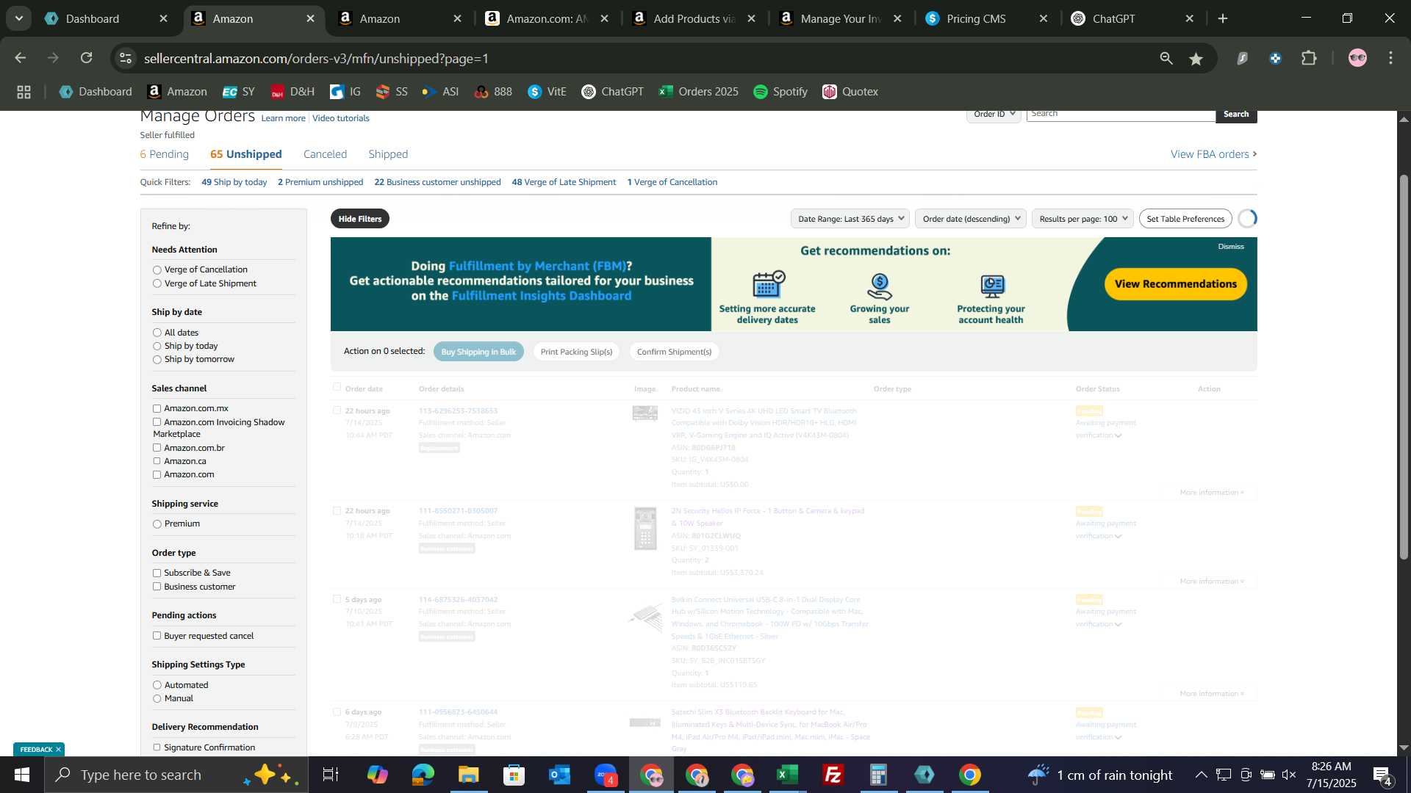Open FileZilla from the taskbar
This screenshot has height=793, width=1411.
coord(833,775)
